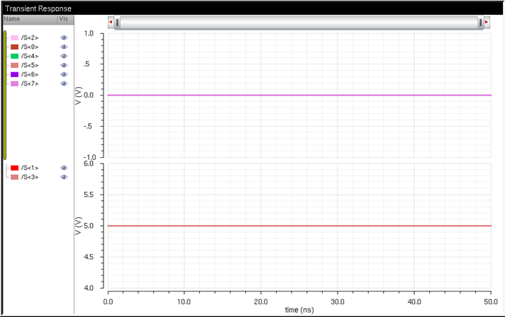Select the /S<1> signal name
Viewport: 505px width, 317px height.
[x=30, y=168]
